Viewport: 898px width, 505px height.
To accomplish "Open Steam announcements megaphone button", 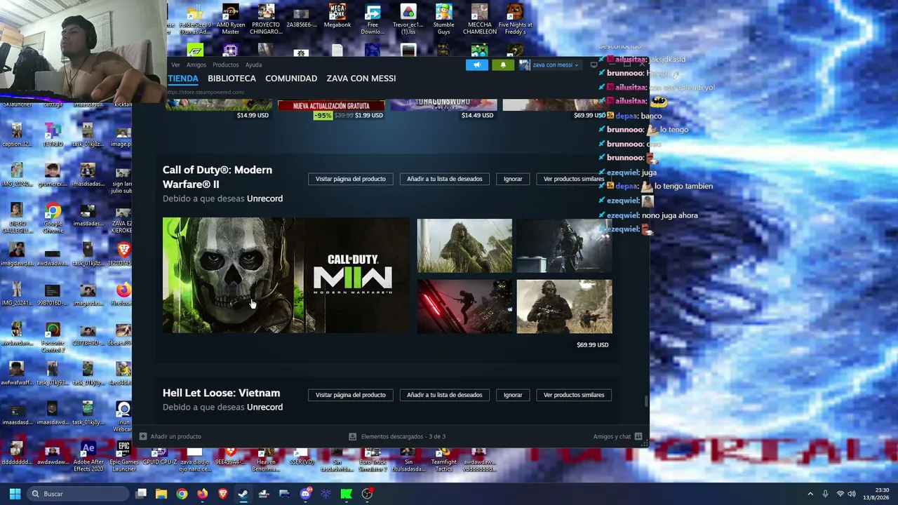I will point(476,65).
